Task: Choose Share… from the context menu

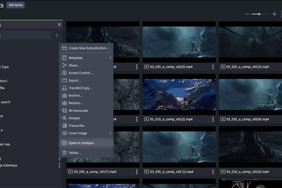Action: pos(86,65)
